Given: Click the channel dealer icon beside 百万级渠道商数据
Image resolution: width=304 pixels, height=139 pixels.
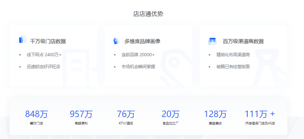Looking at the screenshot, I should [213, 41].
